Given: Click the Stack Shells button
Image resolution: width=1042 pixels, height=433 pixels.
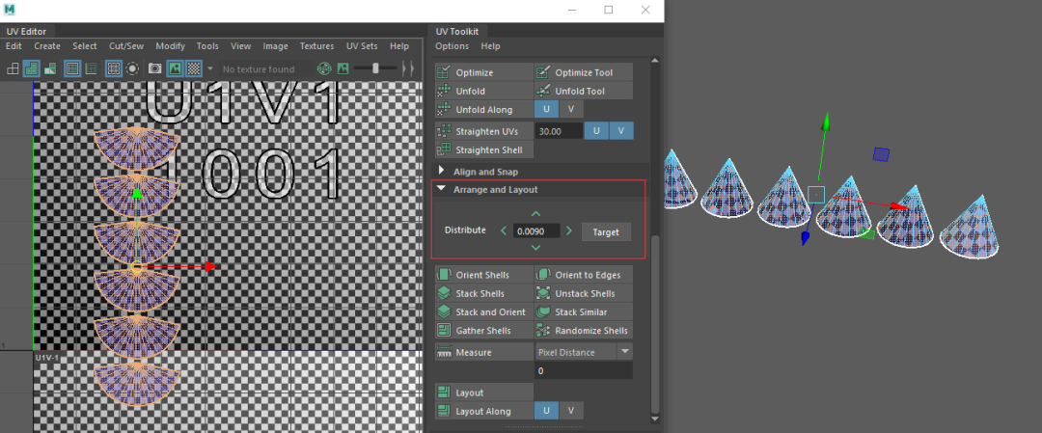Looking at the screenshot, I should click(x=483, y=293).
